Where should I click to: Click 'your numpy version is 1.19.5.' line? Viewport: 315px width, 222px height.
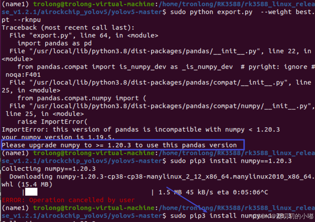[58, 138]
